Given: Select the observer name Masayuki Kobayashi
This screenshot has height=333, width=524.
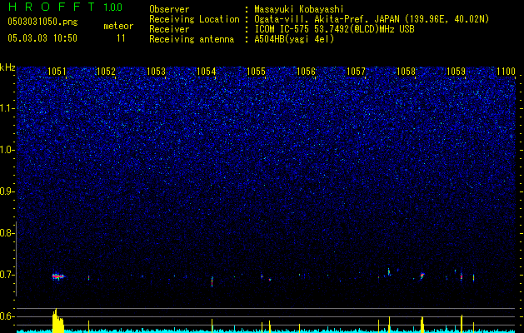Looking at the screenshot, I should click(x=299, y=9).
